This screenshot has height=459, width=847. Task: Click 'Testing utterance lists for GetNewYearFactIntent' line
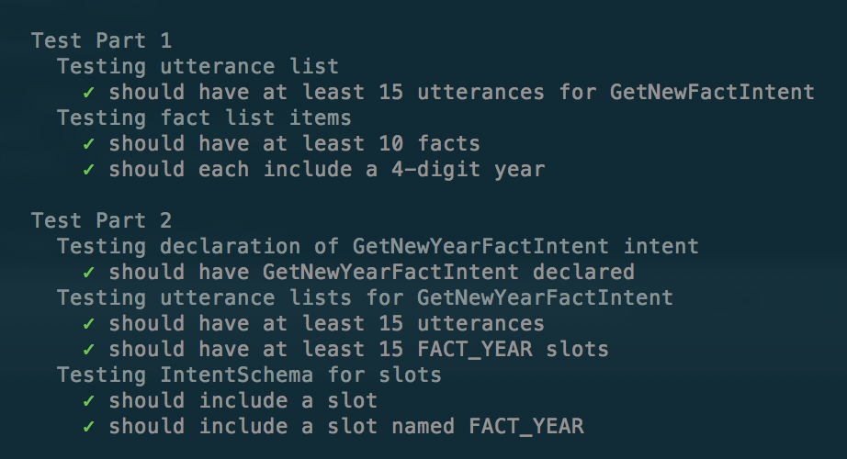tap(365, 297)
